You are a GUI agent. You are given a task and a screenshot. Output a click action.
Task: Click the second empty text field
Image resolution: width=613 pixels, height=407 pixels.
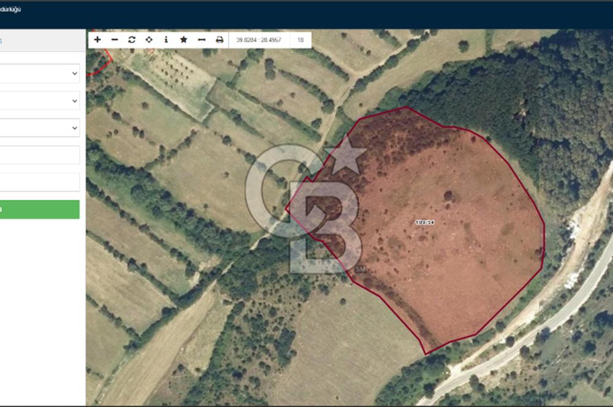pos(40,182)
